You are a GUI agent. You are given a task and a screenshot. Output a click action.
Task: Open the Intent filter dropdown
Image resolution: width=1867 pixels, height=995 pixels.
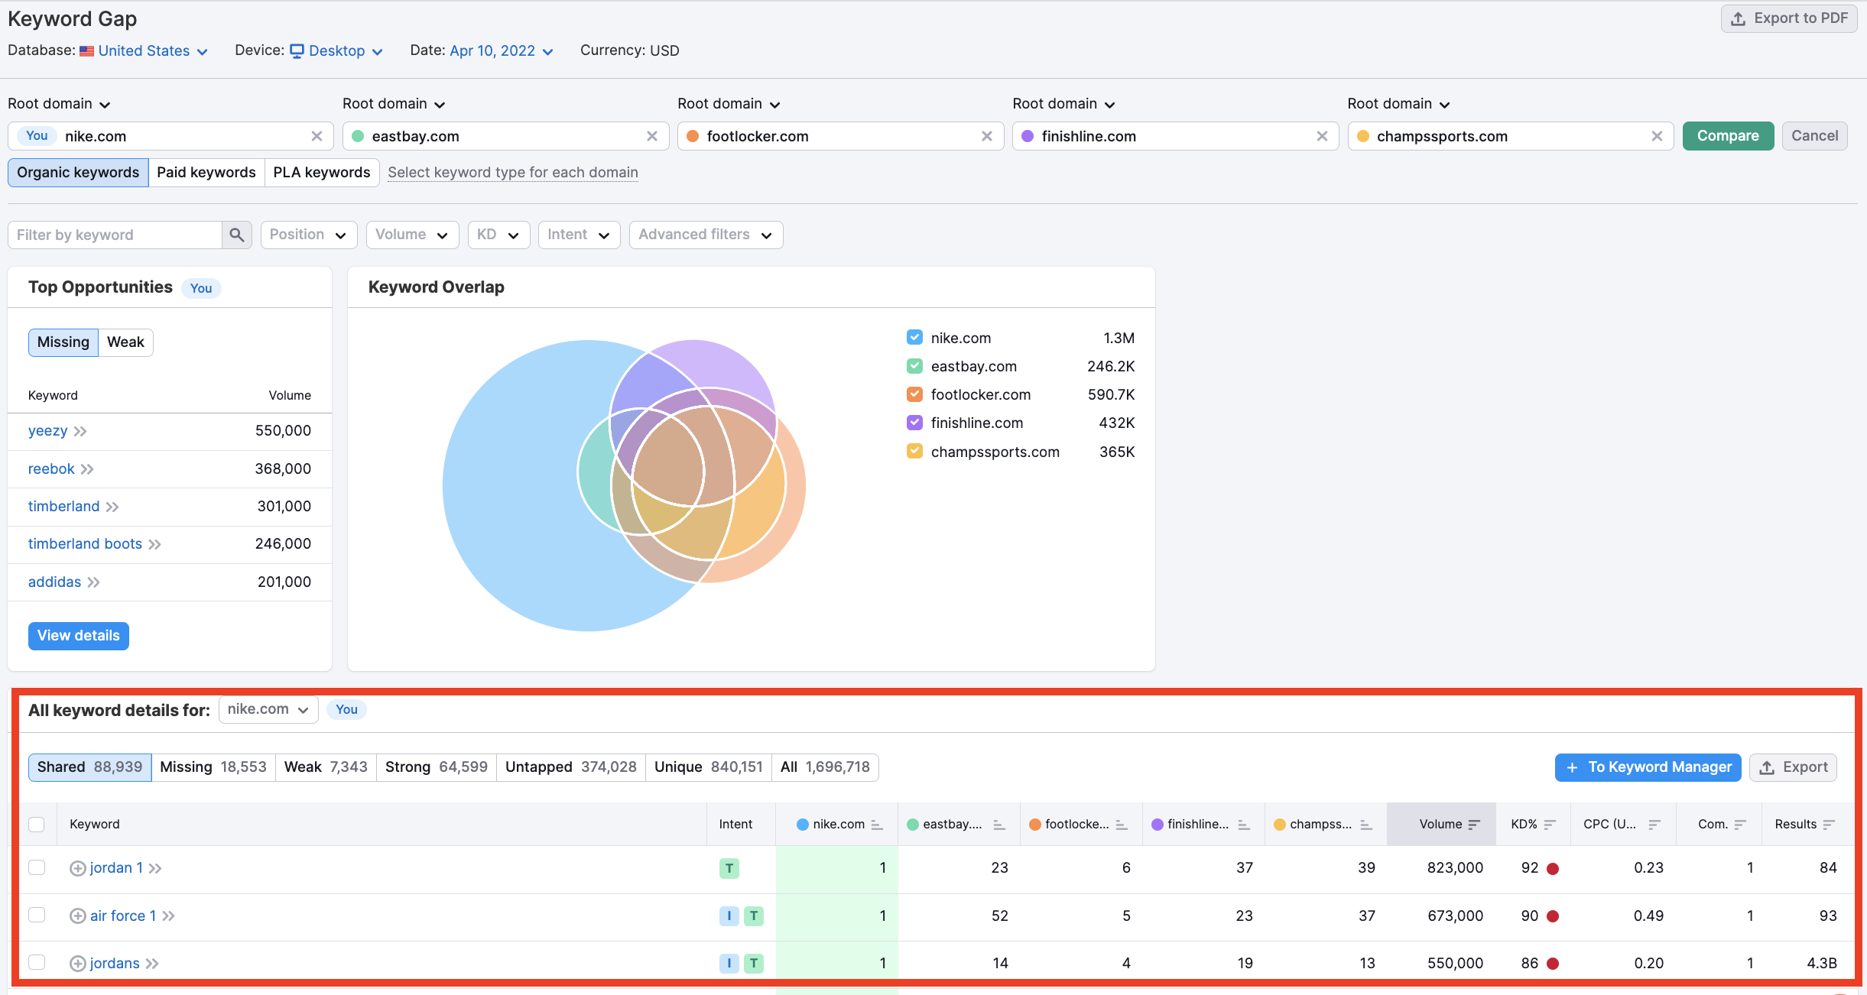click(579, 235)
